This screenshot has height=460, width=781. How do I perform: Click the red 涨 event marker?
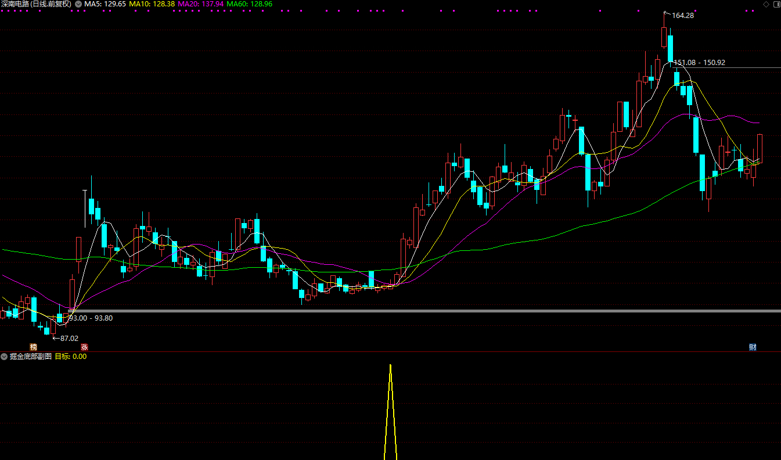click(x=84, y=347)
